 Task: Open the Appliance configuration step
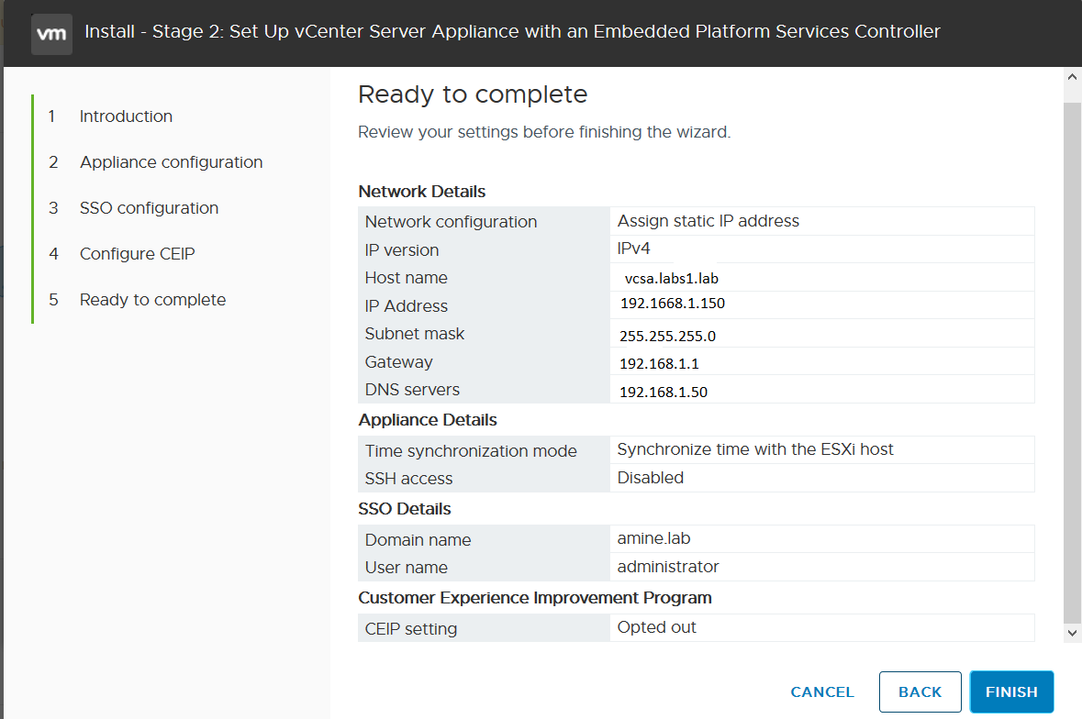171,161
